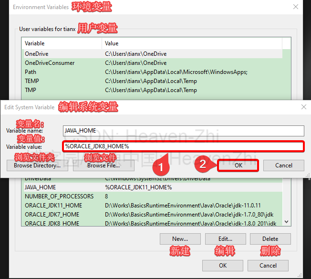Click the C:\Users\tianx\AppData\Local\Microsoft\WindowsApps; value
The height and width of the screenshot is (279, 311).
point(176,72)
